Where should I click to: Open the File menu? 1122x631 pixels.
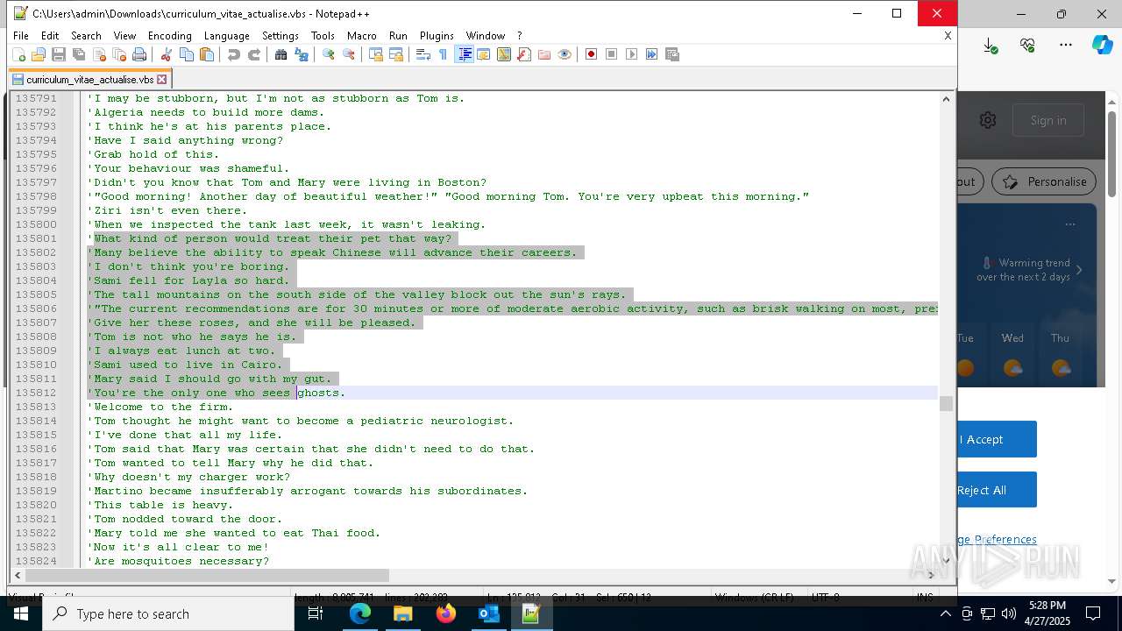[x=21, y=36]
